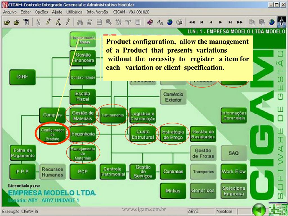Screen dimensions: 288x216
Task: Open Custo Estrutural
Action: point(143,134)
